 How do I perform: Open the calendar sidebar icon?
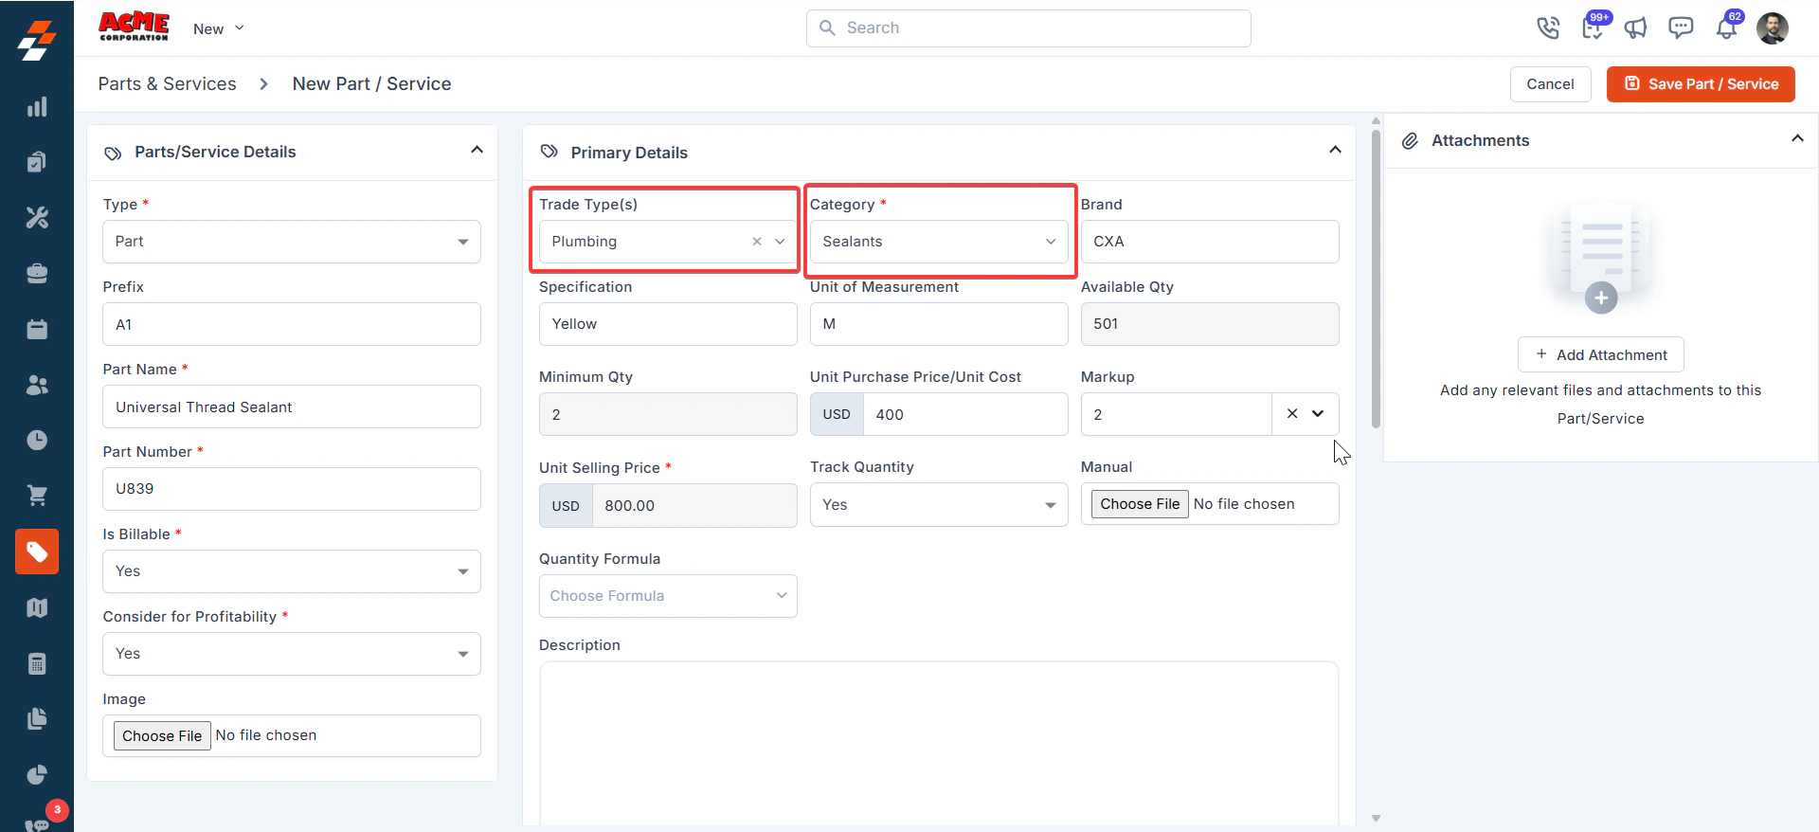[x=37, y=329]
